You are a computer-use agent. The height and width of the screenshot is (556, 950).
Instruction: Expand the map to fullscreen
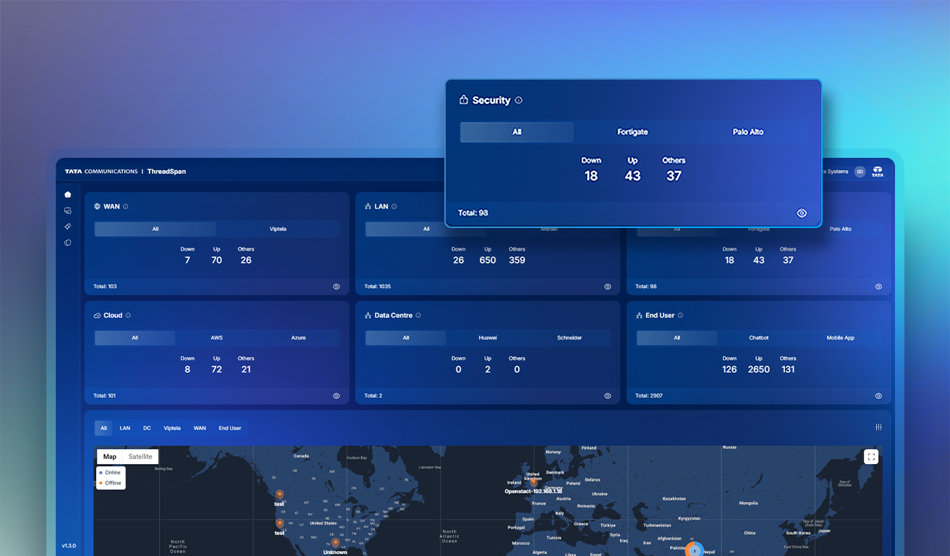pos(871,457)
